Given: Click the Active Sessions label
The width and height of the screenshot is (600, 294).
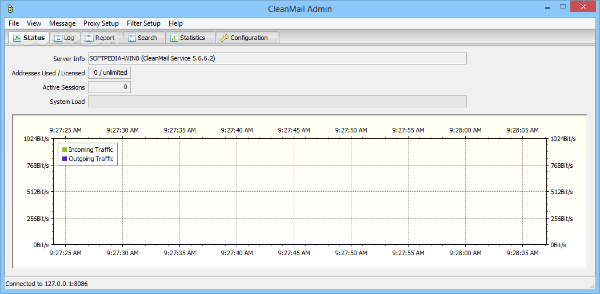Looking at the screenshot, I should click(63, 87).
